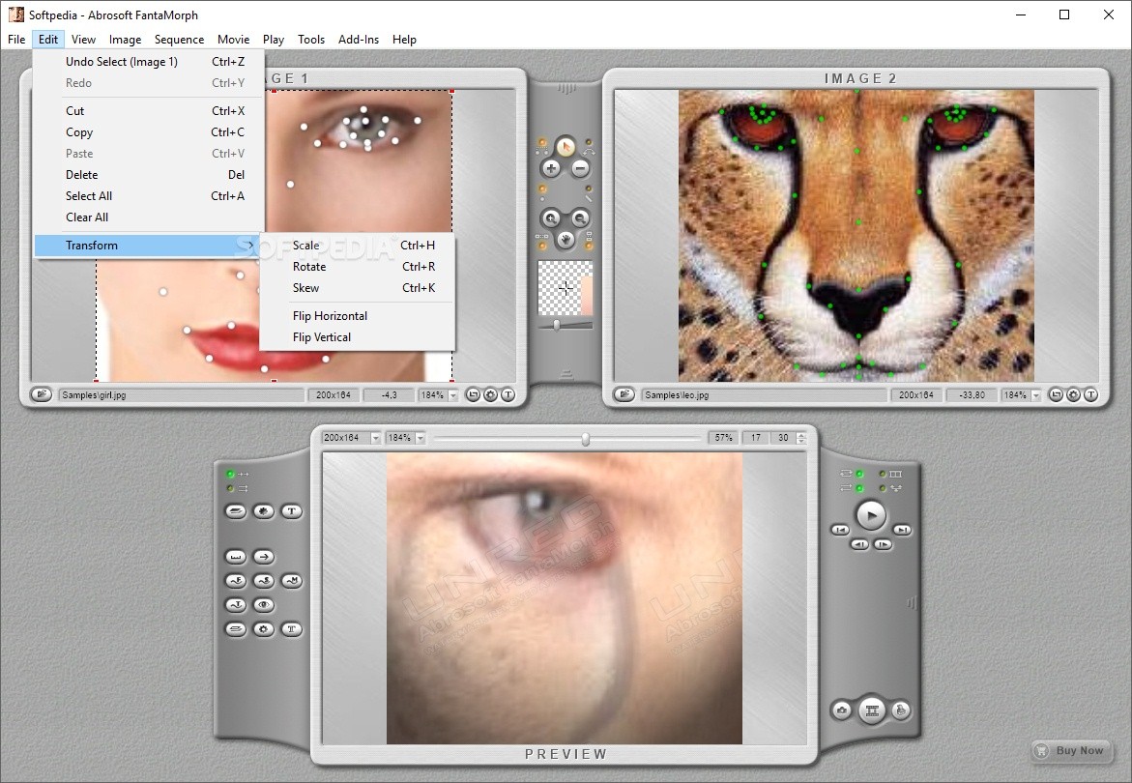Toggle the loop playback green light
The width and height of the screenshot is (1132, 783).
(x=859, y=474)
